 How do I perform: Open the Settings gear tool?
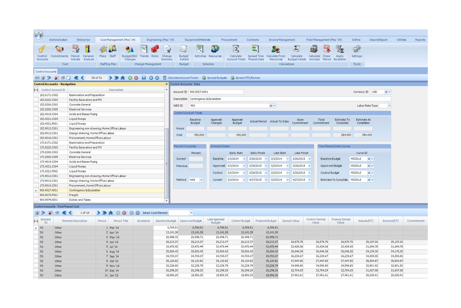357,51
